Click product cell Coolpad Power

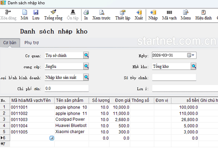point(72,119)
